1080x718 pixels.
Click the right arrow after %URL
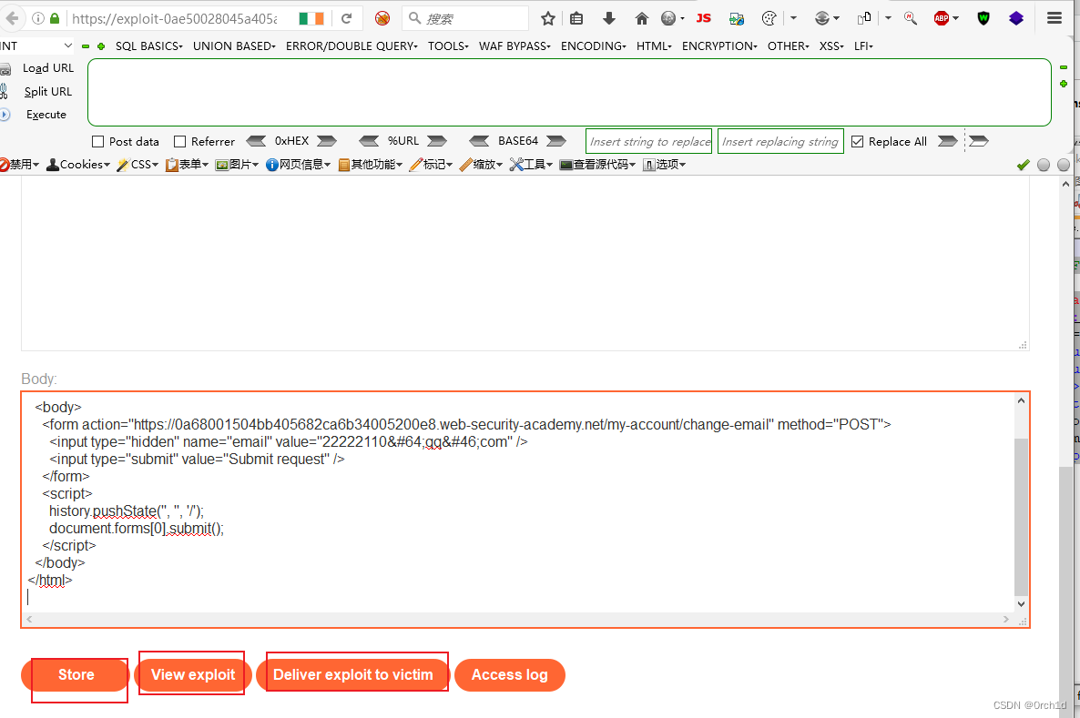(437, 141)
